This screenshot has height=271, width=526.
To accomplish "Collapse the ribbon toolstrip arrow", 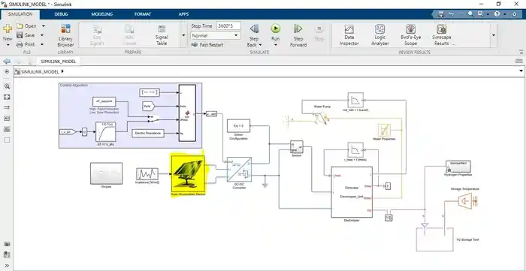I will (x=521, y=52).
